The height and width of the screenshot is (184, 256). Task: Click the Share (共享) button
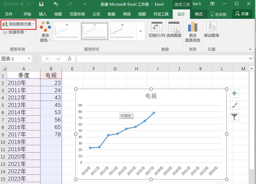(x=242, y=14)
